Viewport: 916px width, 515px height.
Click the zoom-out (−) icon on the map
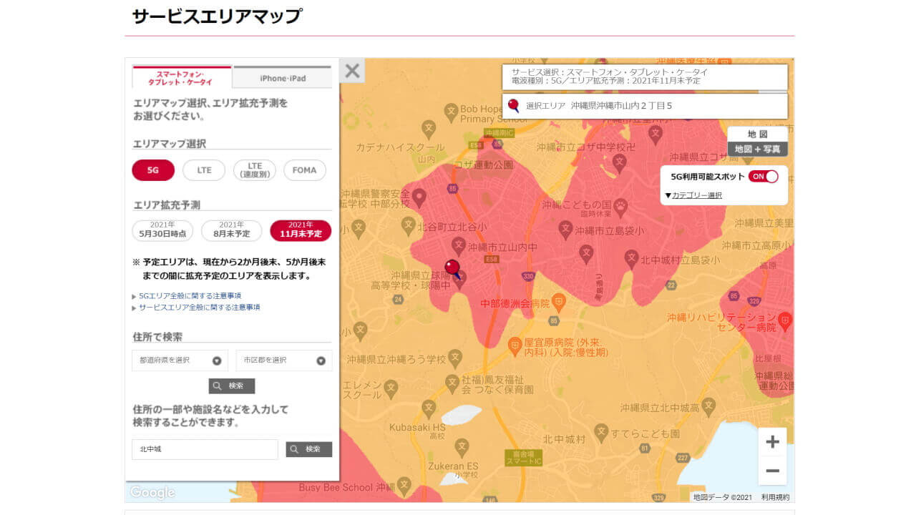coord(771,470)
